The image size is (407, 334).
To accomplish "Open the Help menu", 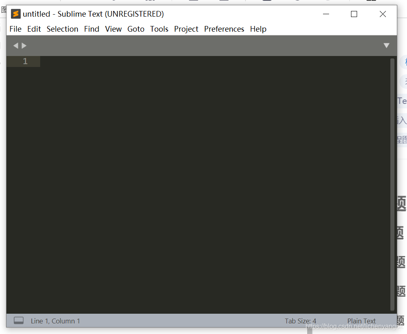I will [258, 29].
